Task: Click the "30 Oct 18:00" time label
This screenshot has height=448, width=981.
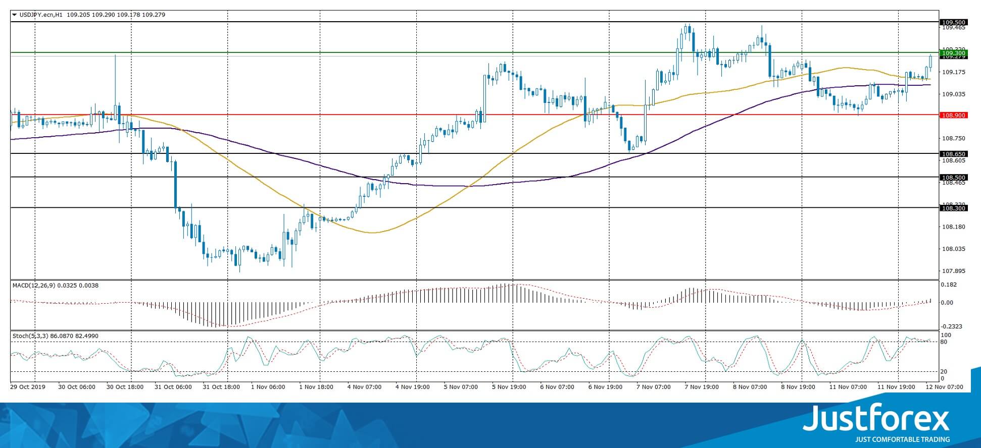Action: [125, 387]
